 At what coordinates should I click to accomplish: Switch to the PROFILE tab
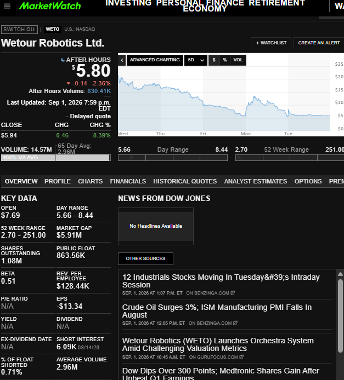click(x=58, y=181)
